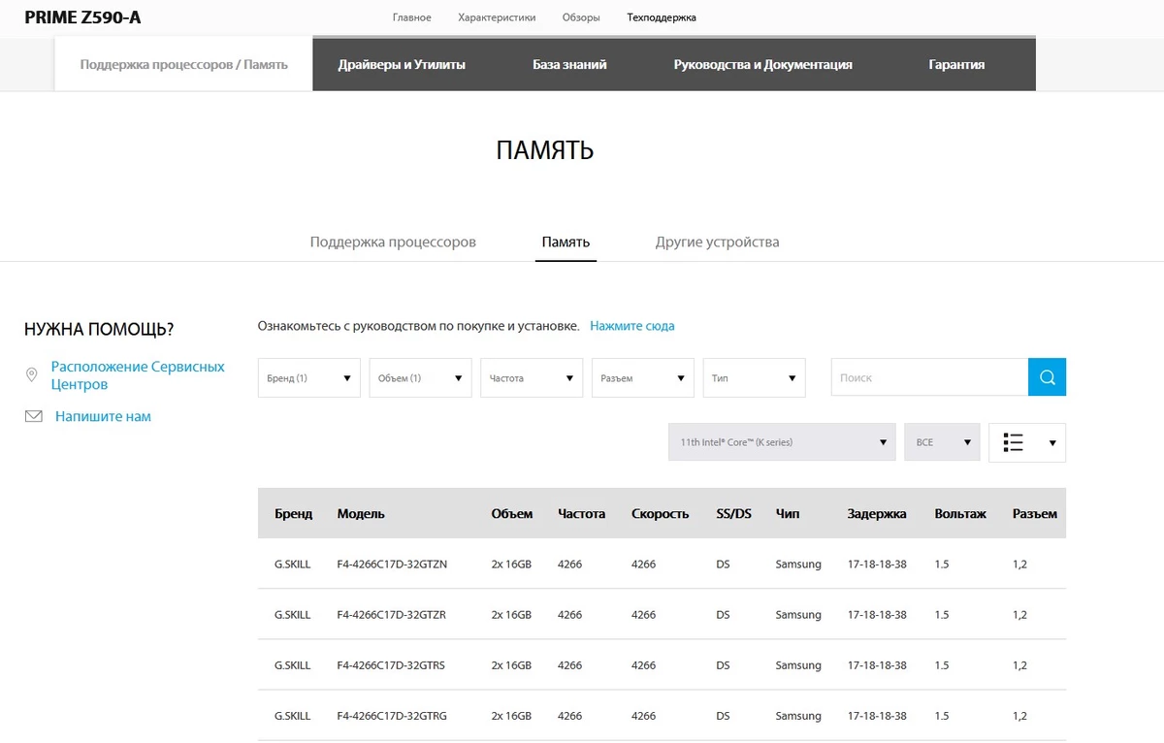
Task: Click into the Поиск search field
Action: pyautogui.click(x=929, y=377)
